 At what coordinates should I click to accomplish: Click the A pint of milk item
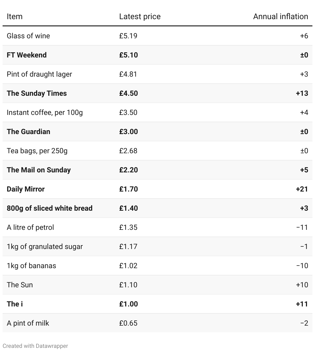28,323
